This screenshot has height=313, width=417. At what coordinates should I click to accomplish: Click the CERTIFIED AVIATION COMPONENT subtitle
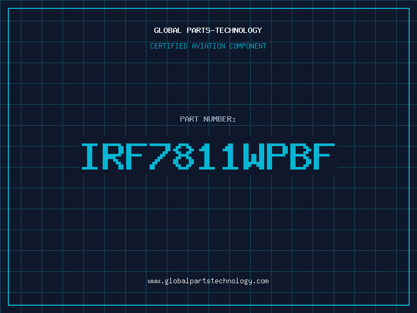tap(208, 46)
